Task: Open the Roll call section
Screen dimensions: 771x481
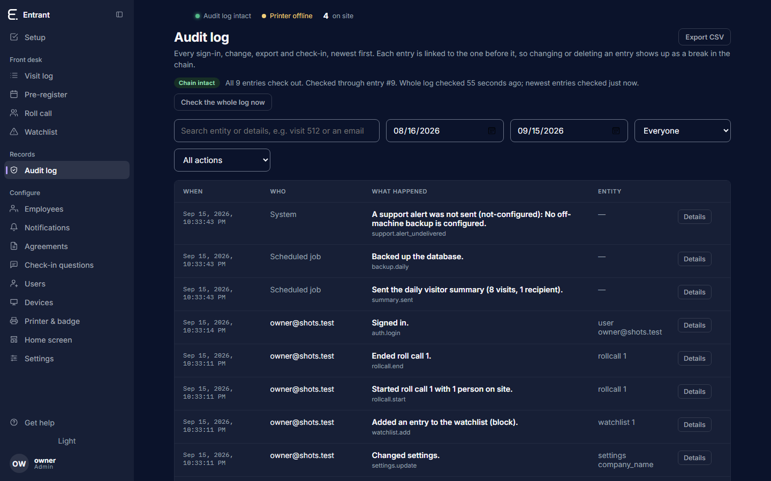Action: [x=67, y=113]
